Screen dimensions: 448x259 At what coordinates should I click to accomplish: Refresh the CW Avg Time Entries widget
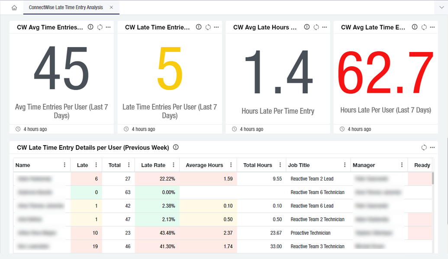point(100,27)
